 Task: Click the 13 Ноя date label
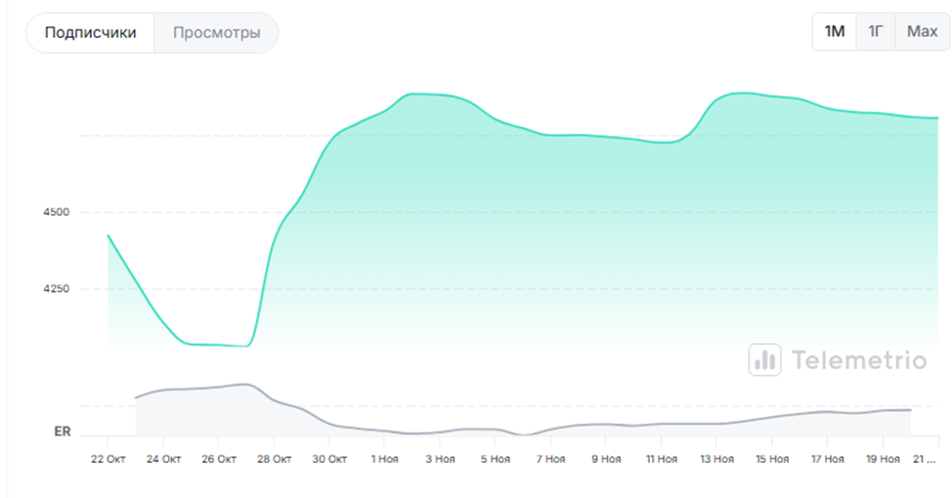tap(716, 459)
